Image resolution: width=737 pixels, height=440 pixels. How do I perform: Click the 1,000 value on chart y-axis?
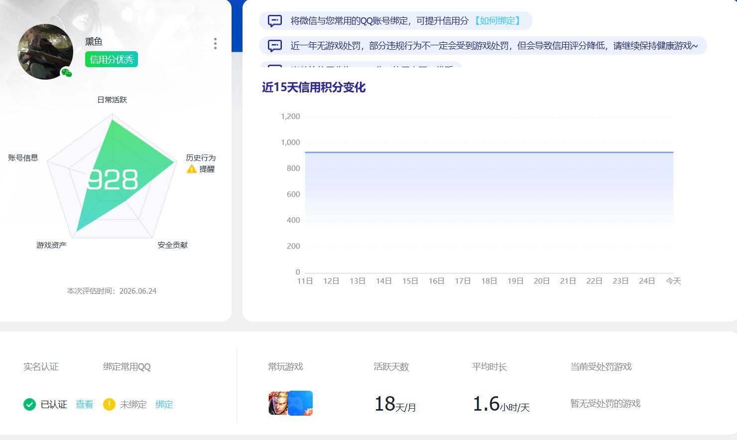coord(290,142)
